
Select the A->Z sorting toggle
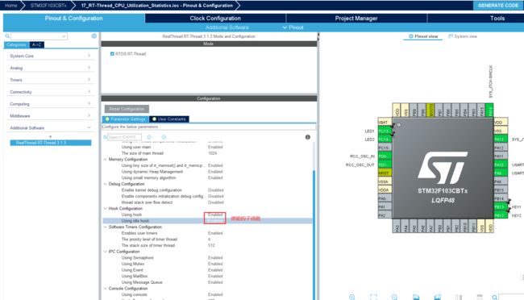coord(37,44)
